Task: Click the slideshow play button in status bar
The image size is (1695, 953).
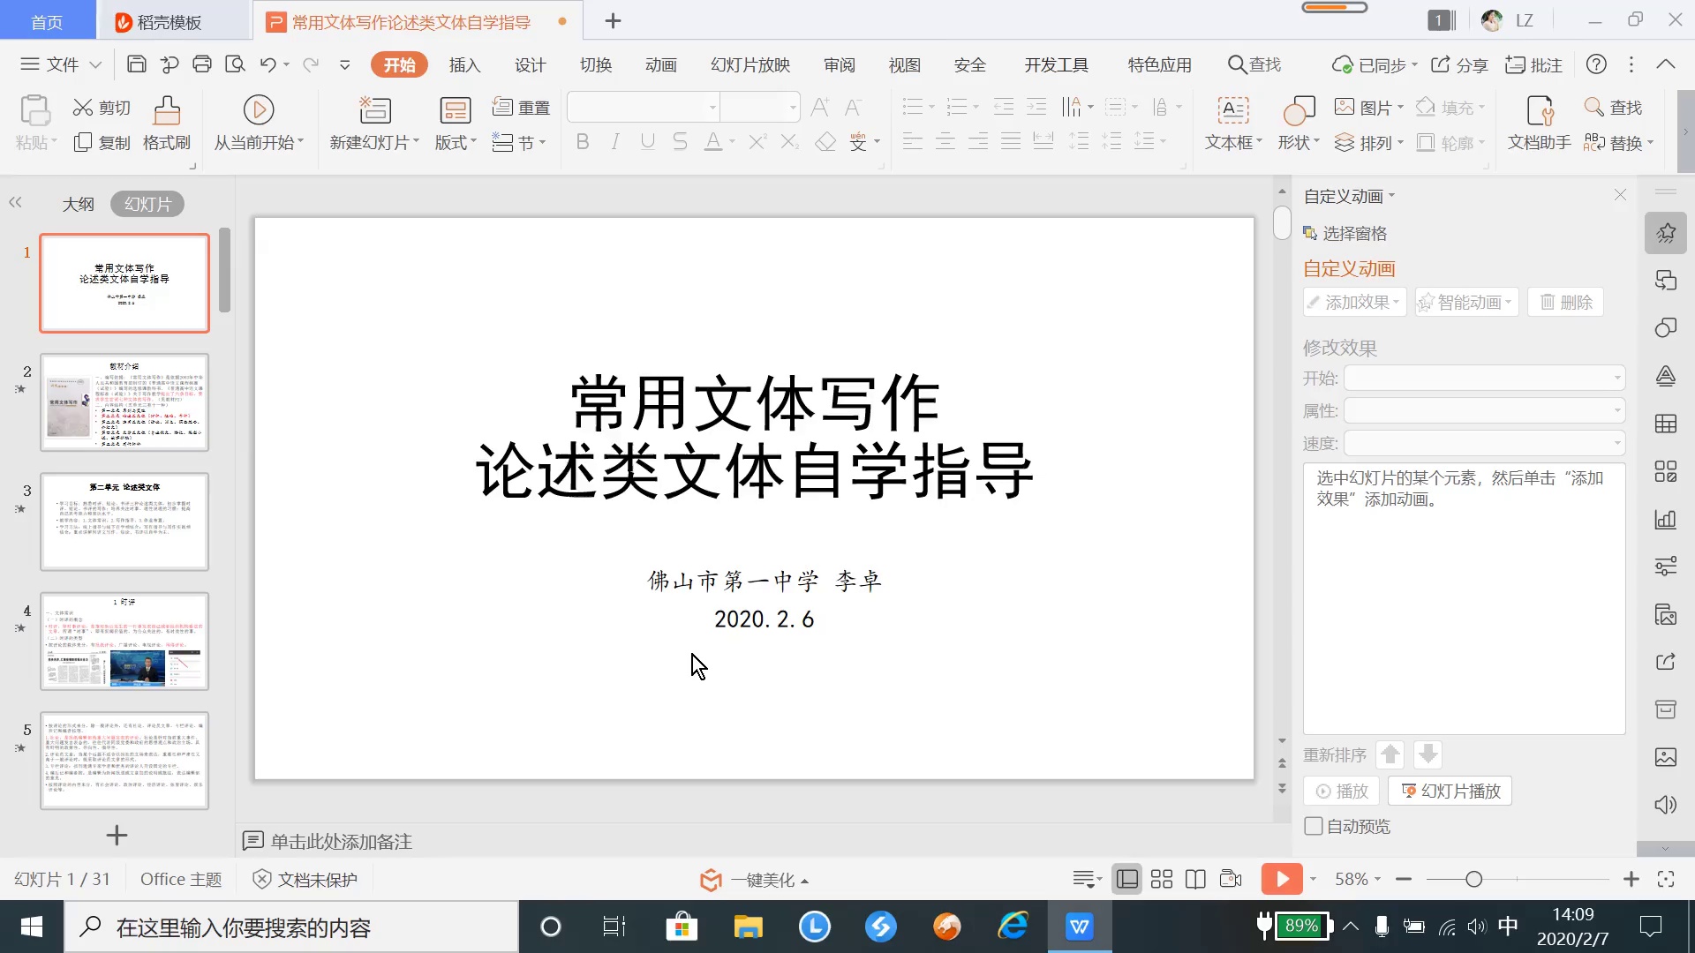Action: pyautogui.click(x=1282, y=879)
